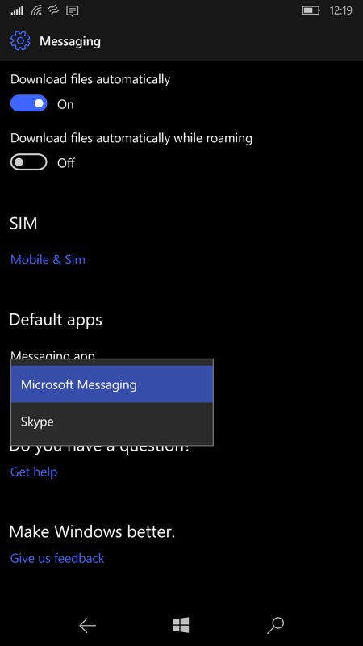The image size is (363, 646).
Task: Click the Settings gear icon
Action: tap(20, 41)
